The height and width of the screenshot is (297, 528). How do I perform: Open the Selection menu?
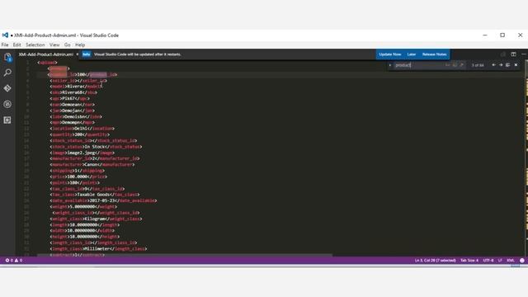point(35,45)
